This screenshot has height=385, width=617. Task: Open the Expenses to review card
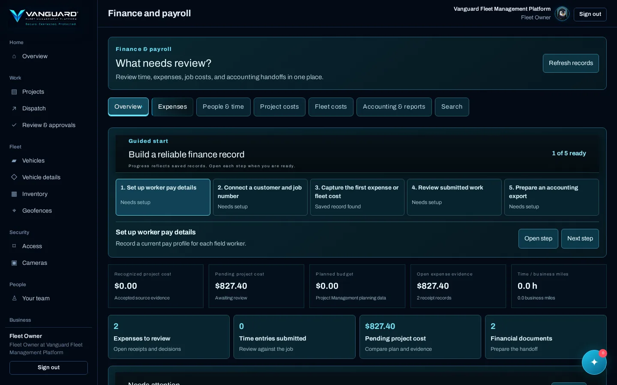(169, 337)
